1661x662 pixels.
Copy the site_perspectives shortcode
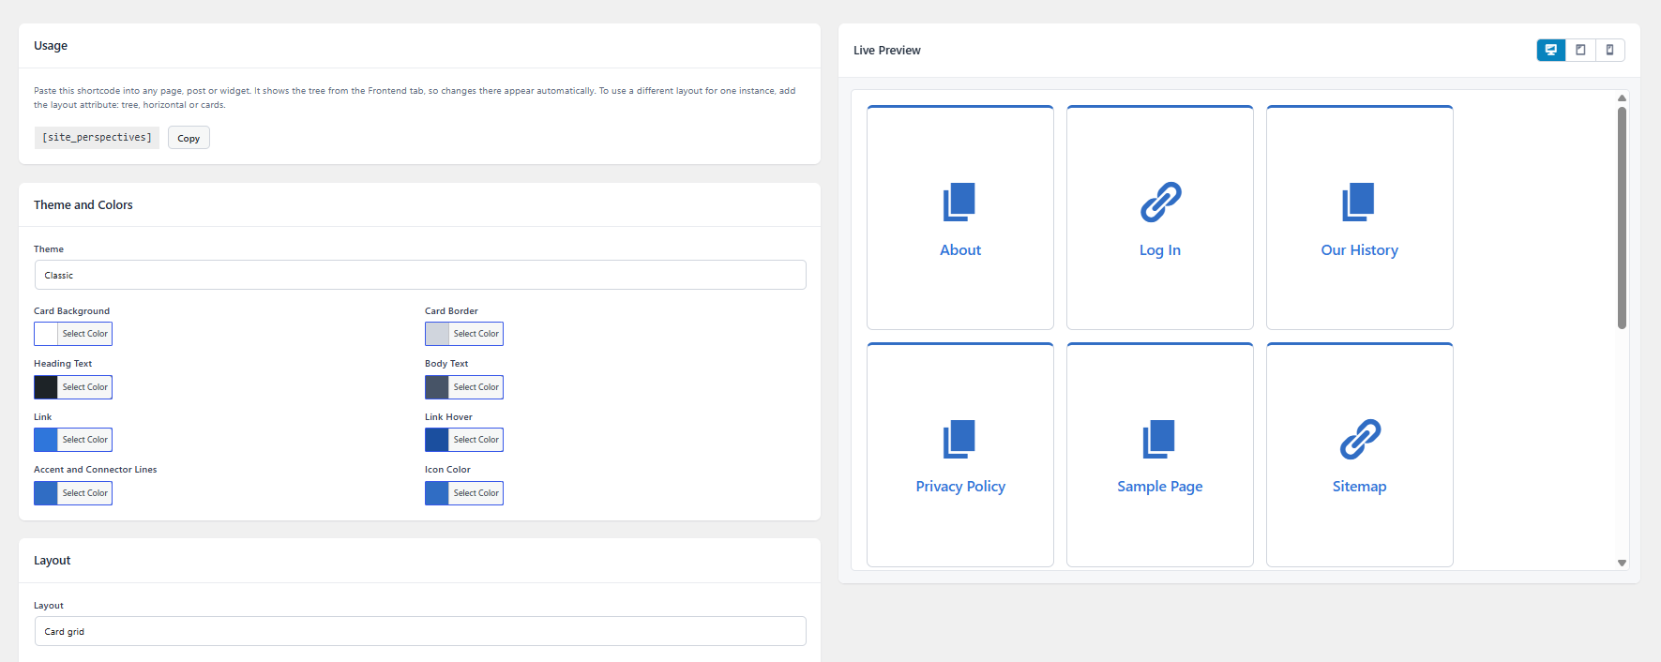click(x=189, y=138)
